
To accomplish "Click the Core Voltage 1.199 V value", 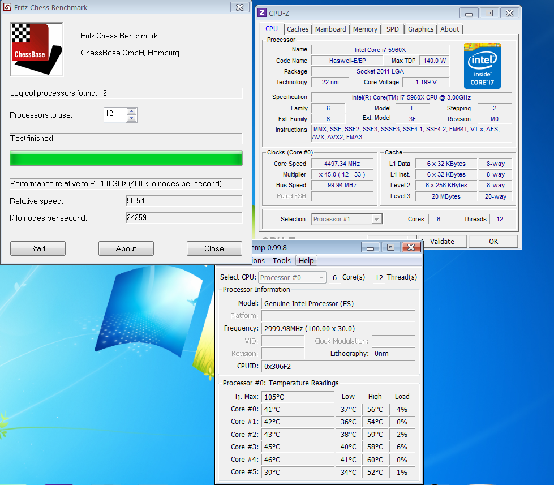I will point(426,82).
